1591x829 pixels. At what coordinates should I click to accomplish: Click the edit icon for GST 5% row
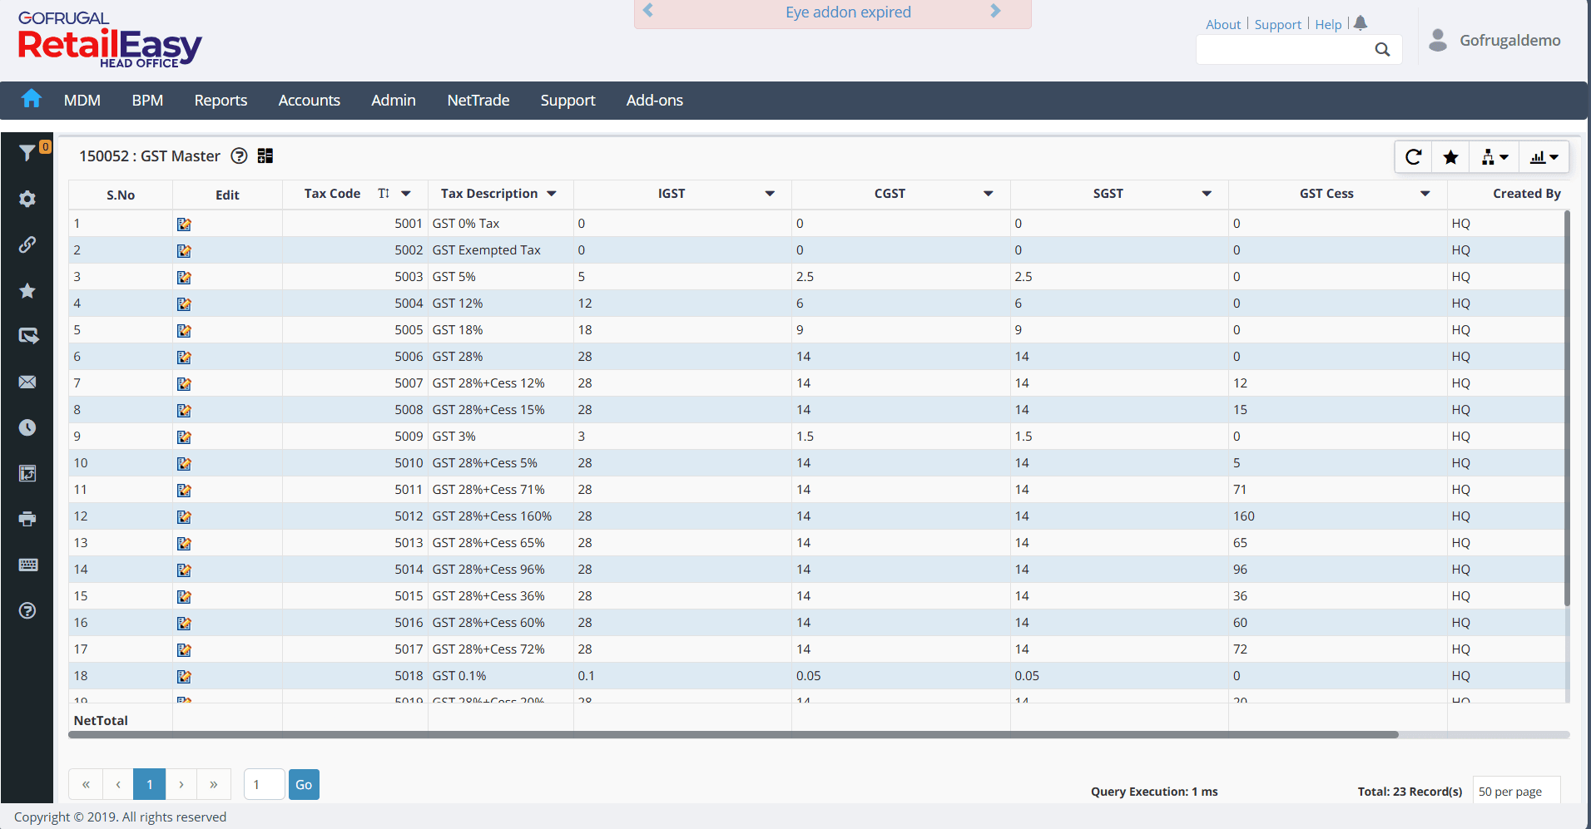click(x=184, y=277)
